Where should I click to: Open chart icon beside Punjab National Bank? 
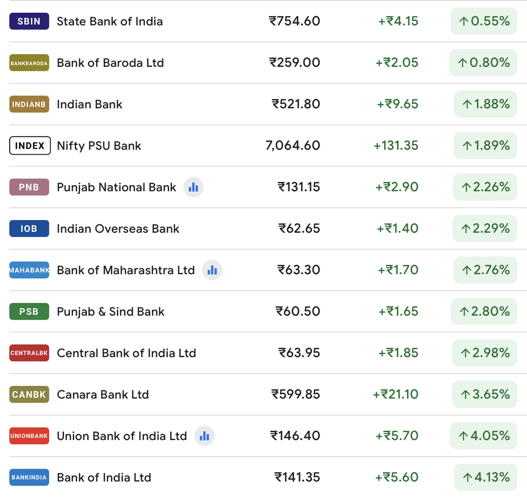(194, 187)
